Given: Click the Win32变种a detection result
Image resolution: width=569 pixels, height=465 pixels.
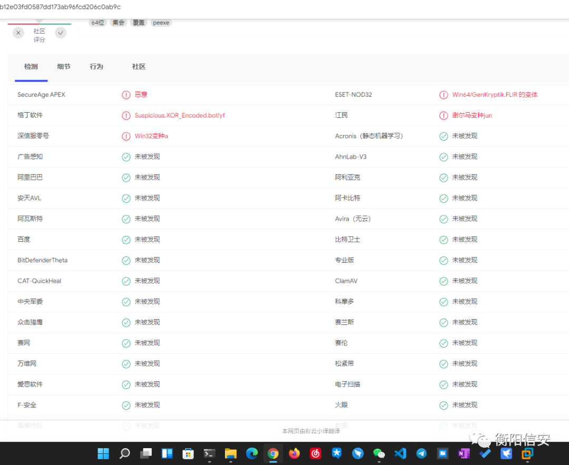Looking at the screenshot, I should 151,136.
